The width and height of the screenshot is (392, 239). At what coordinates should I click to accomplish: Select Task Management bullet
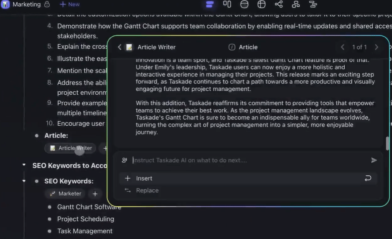[85, 231]
